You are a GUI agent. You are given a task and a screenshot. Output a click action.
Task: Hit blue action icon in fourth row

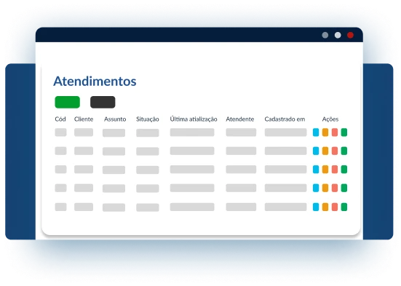316,188
